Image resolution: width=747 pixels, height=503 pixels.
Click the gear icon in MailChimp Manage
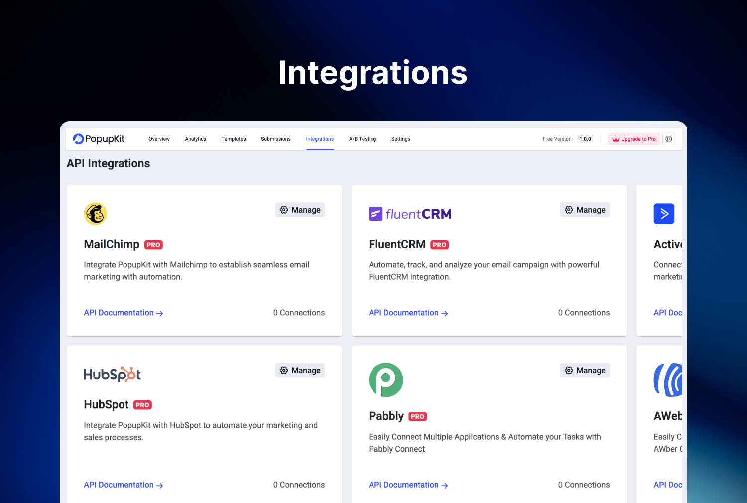tap(284, 210)
